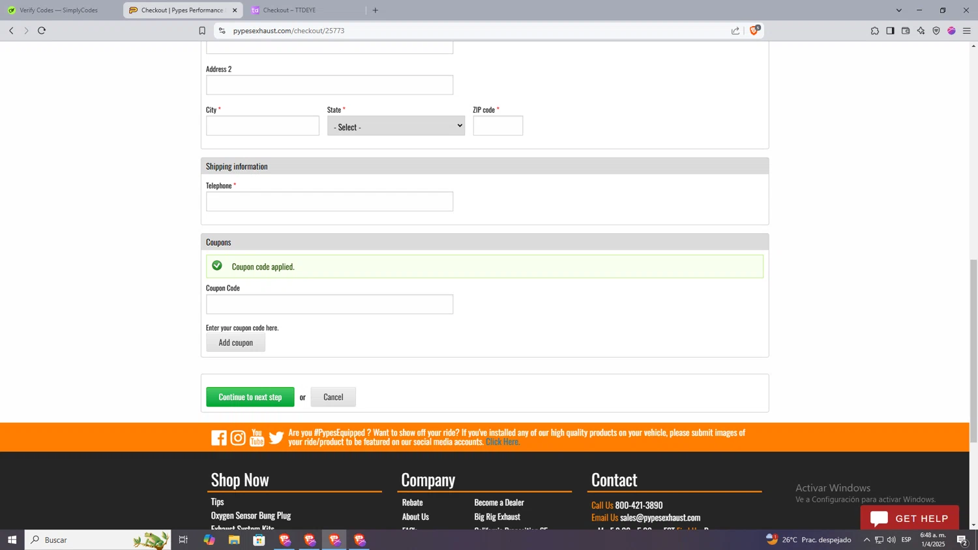Open Become a Dealer link
This screenshot has width=978, height=550.
[x=499, y=502]
